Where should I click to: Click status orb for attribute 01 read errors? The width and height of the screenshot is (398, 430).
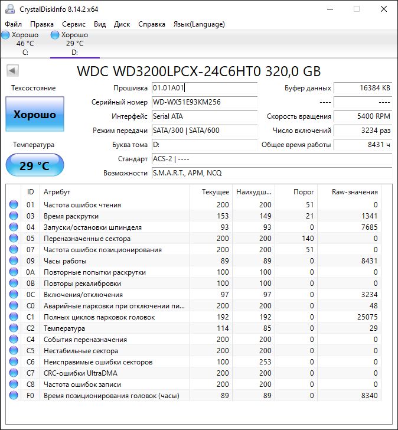[14, 205]
